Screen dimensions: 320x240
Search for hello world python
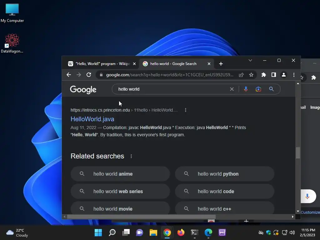coord(224,174)
